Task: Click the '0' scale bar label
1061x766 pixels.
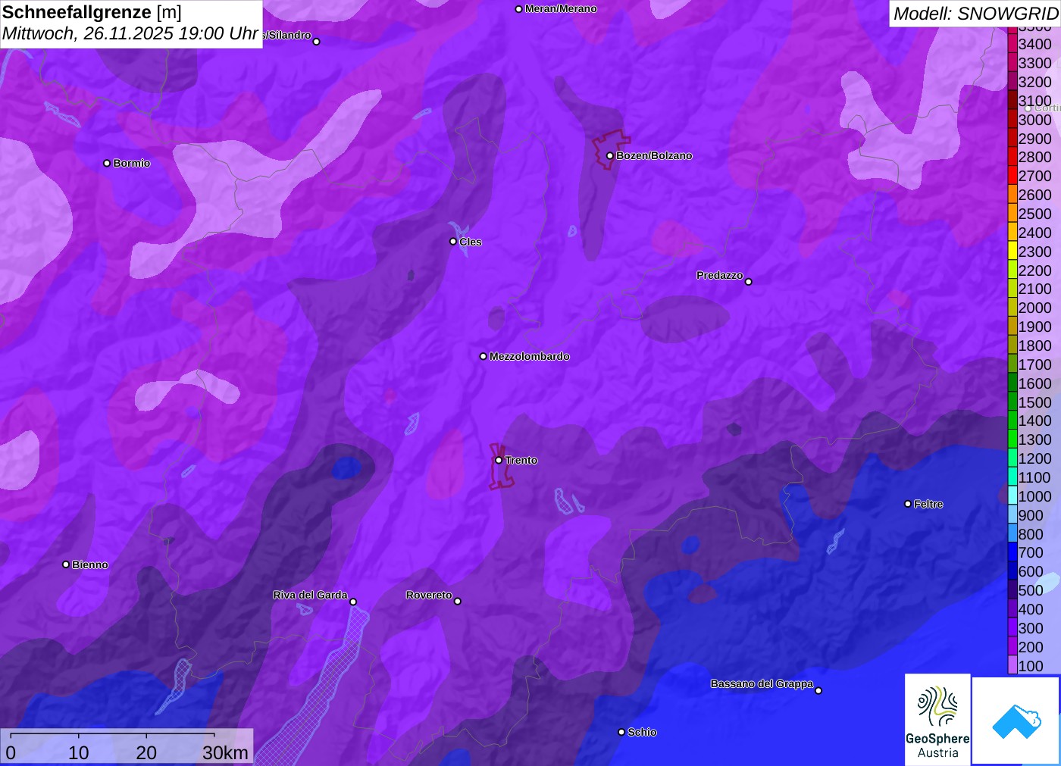Action: pos(11,753)
